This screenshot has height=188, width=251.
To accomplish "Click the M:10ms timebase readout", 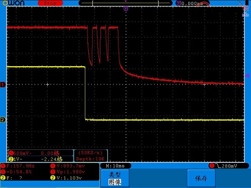I will click(x=115, y=166).
